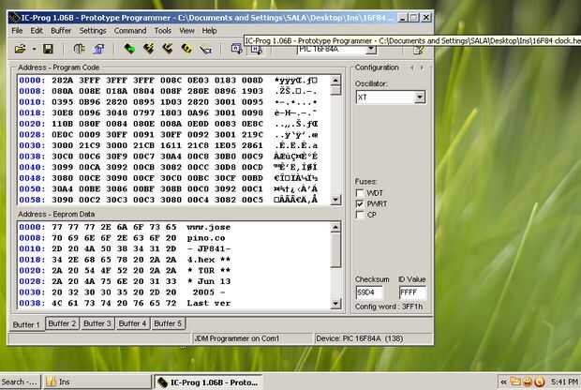Click the ID Value field showing FFFF
Viewport: 581px width, 390px height.
click(x=412, y=292)
